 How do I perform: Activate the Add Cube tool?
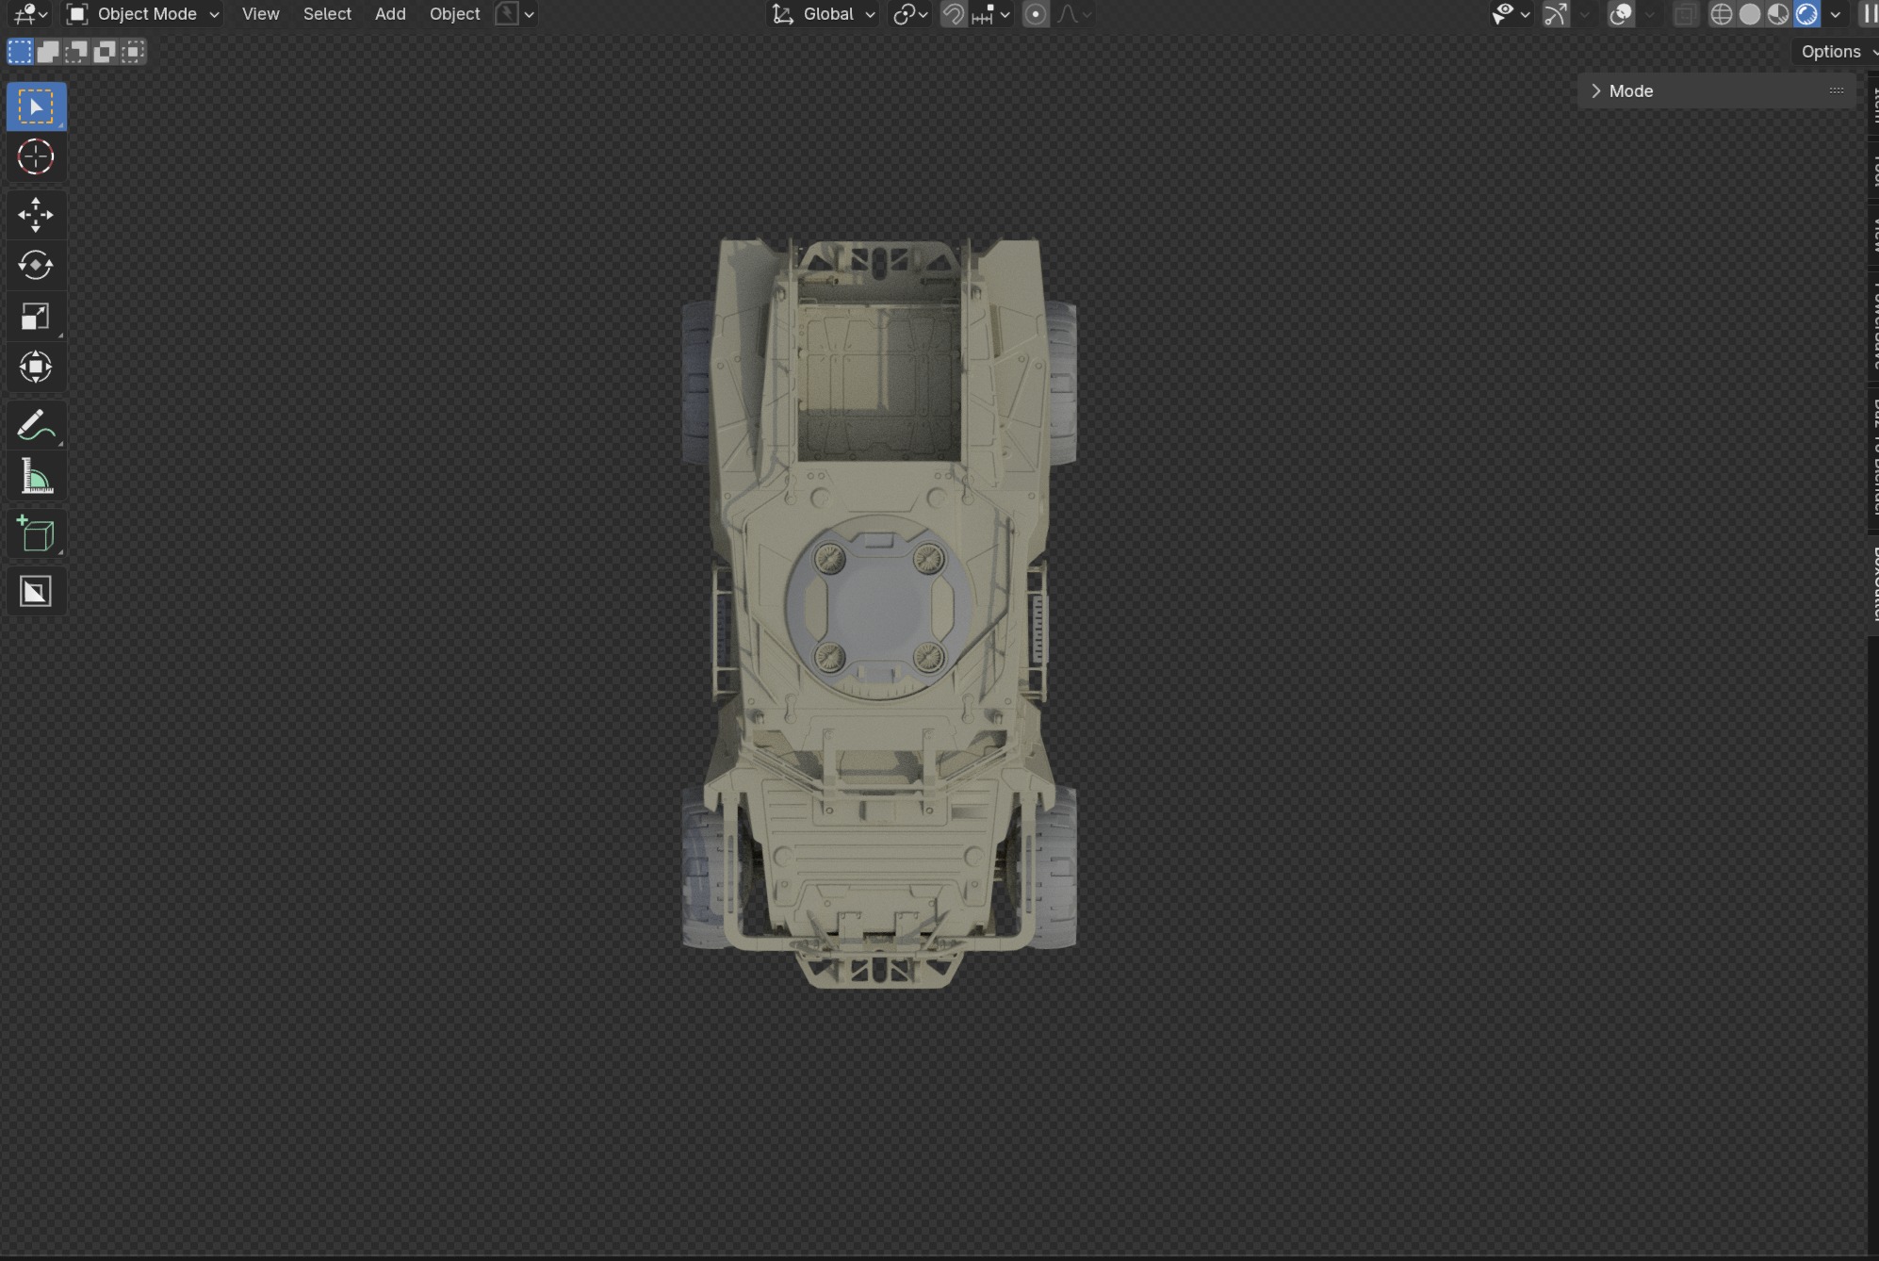tap(36, 533)
